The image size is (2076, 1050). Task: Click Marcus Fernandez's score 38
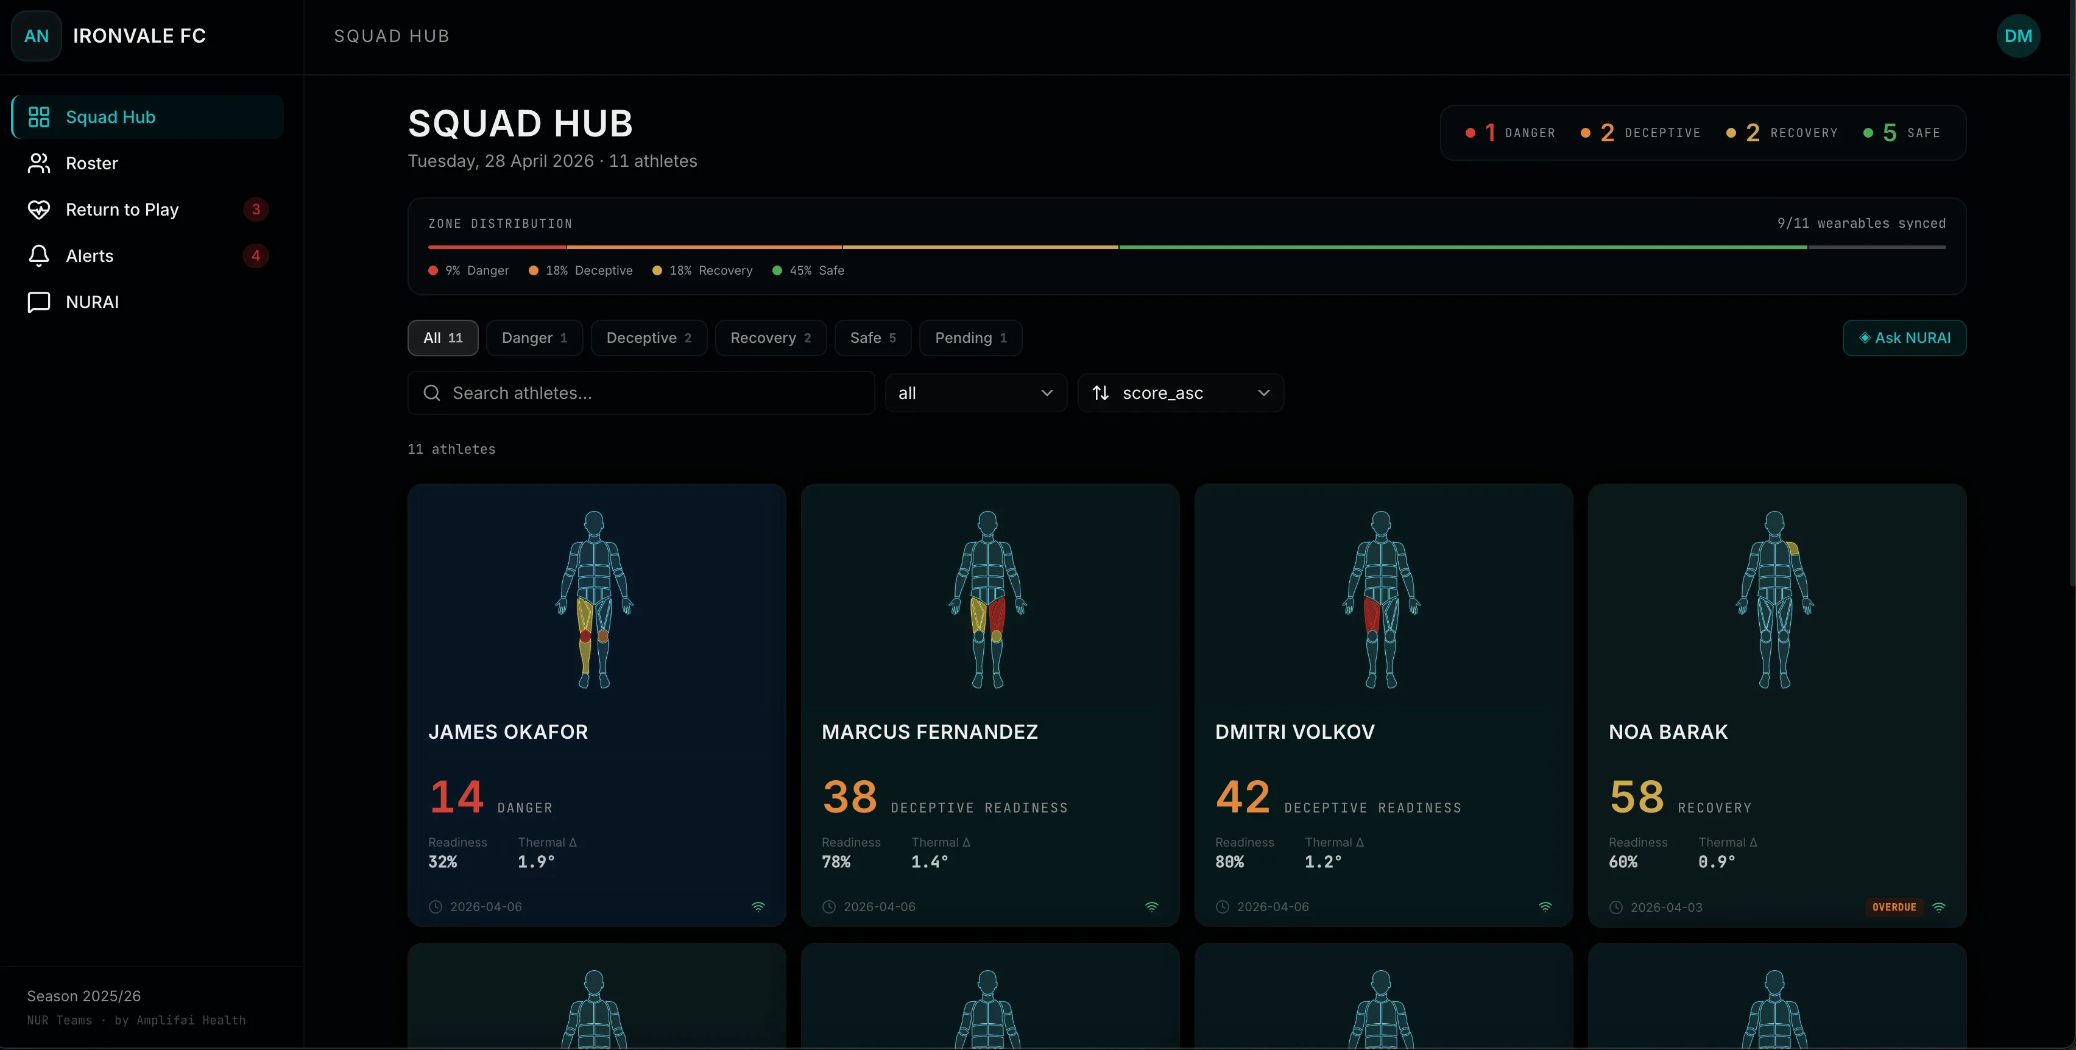850,797
